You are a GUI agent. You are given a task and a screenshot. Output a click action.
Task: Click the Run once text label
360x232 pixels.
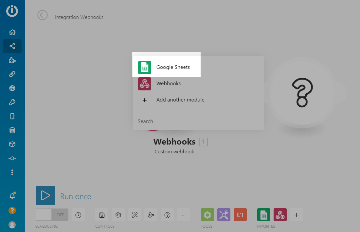[76, 196]
